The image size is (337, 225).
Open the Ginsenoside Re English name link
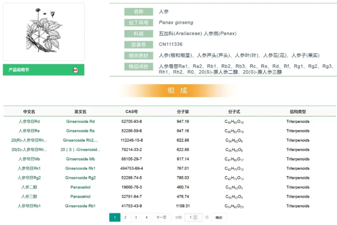80,131
